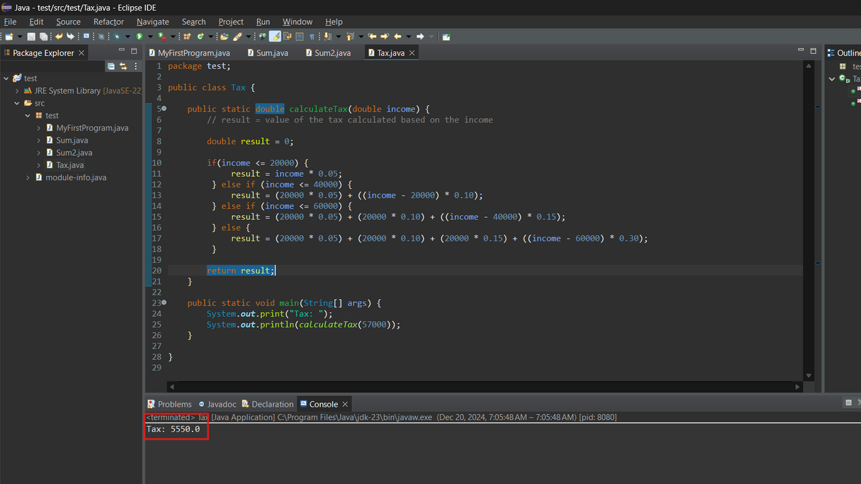Expand JRE System Library node
This screenshot has height=484, width=861.
(x=17, y=91)
